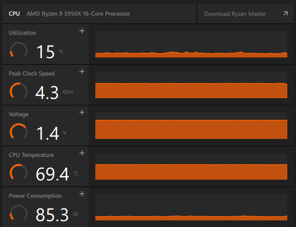
Task: Click the Utilization history graph
Action: [x=191, y=44]
